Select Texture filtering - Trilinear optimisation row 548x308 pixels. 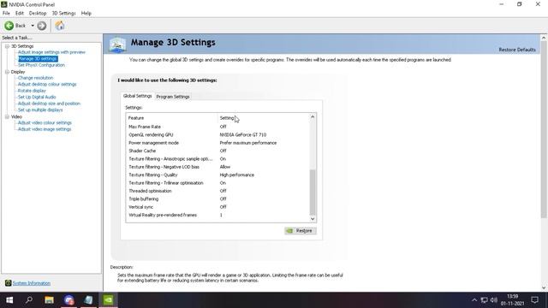point(217,183)
